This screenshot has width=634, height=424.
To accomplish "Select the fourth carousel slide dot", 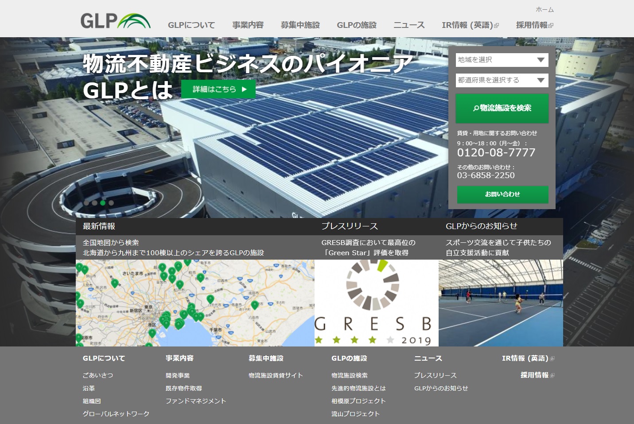I will click(x=111, y=203).
